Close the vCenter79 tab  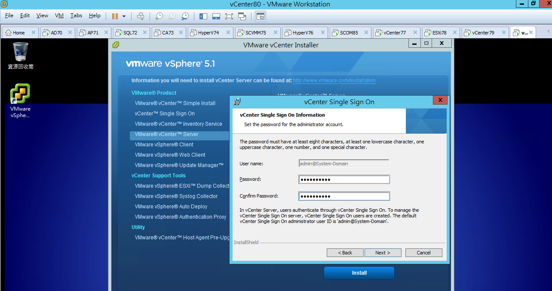[503, 33]
